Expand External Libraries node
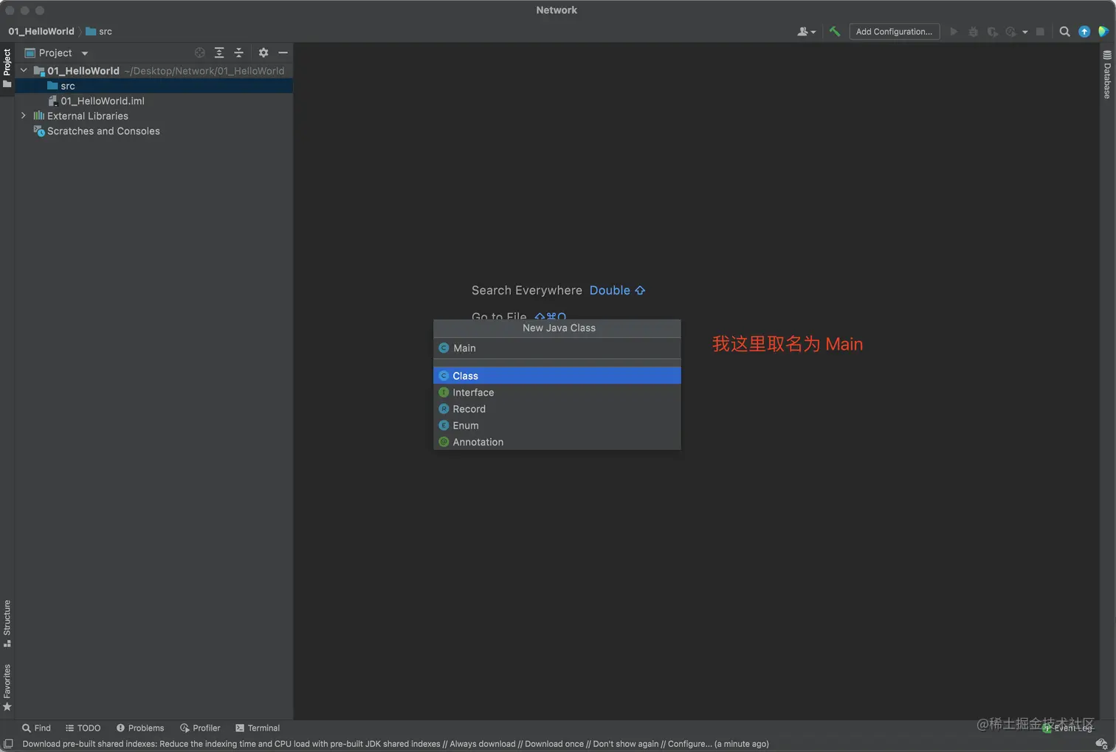The width and height of the screenshot is (1116, 752). 24,116
